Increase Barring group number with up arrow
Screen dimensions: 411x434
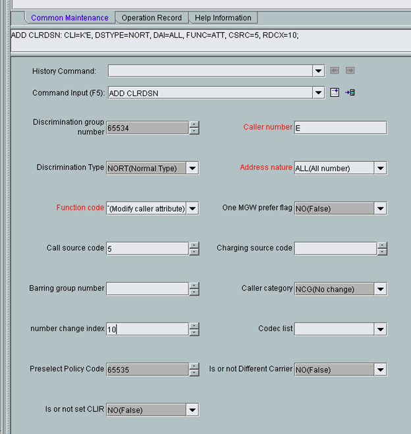[x=194, y=286]
